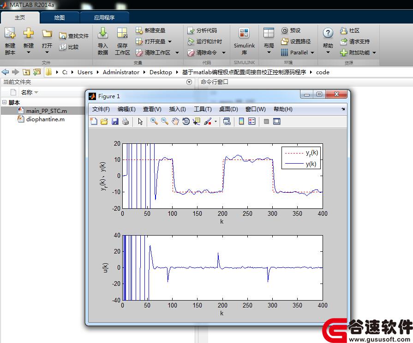The width and height of the screenshot is (413, 343).
Task: Select the 主页 (Home) tab
Action: [x=20, y=18]
